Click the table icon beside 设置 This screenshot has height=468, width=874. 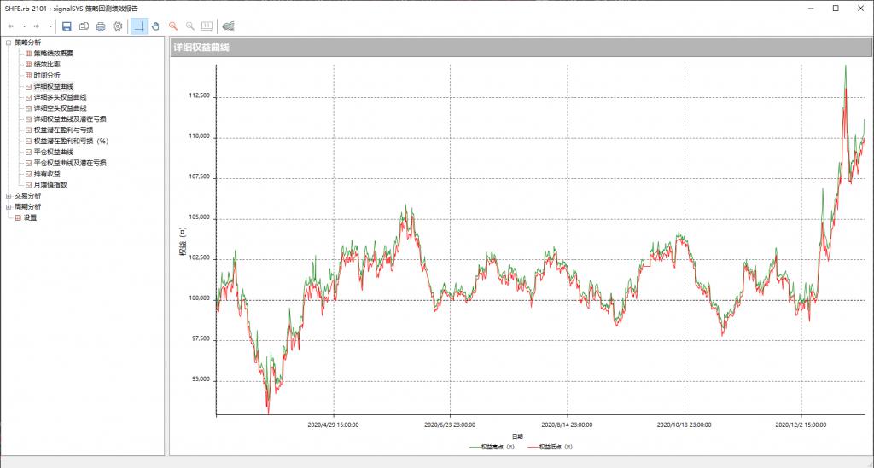(x=18, y=217)
